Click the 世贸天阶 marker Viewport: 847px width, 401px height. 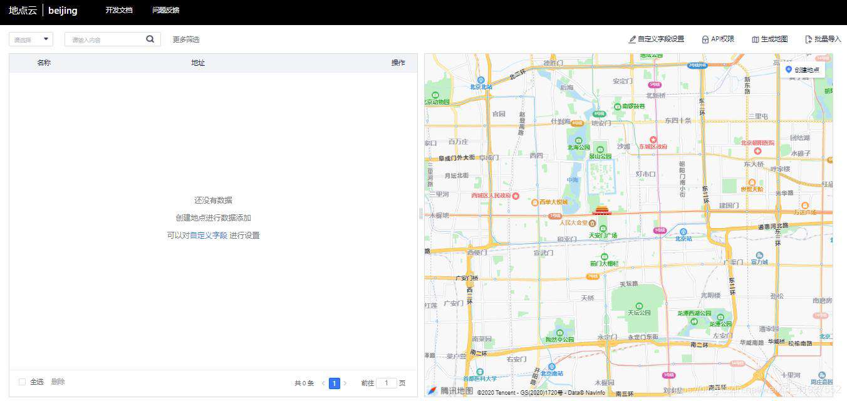[752, 182]
